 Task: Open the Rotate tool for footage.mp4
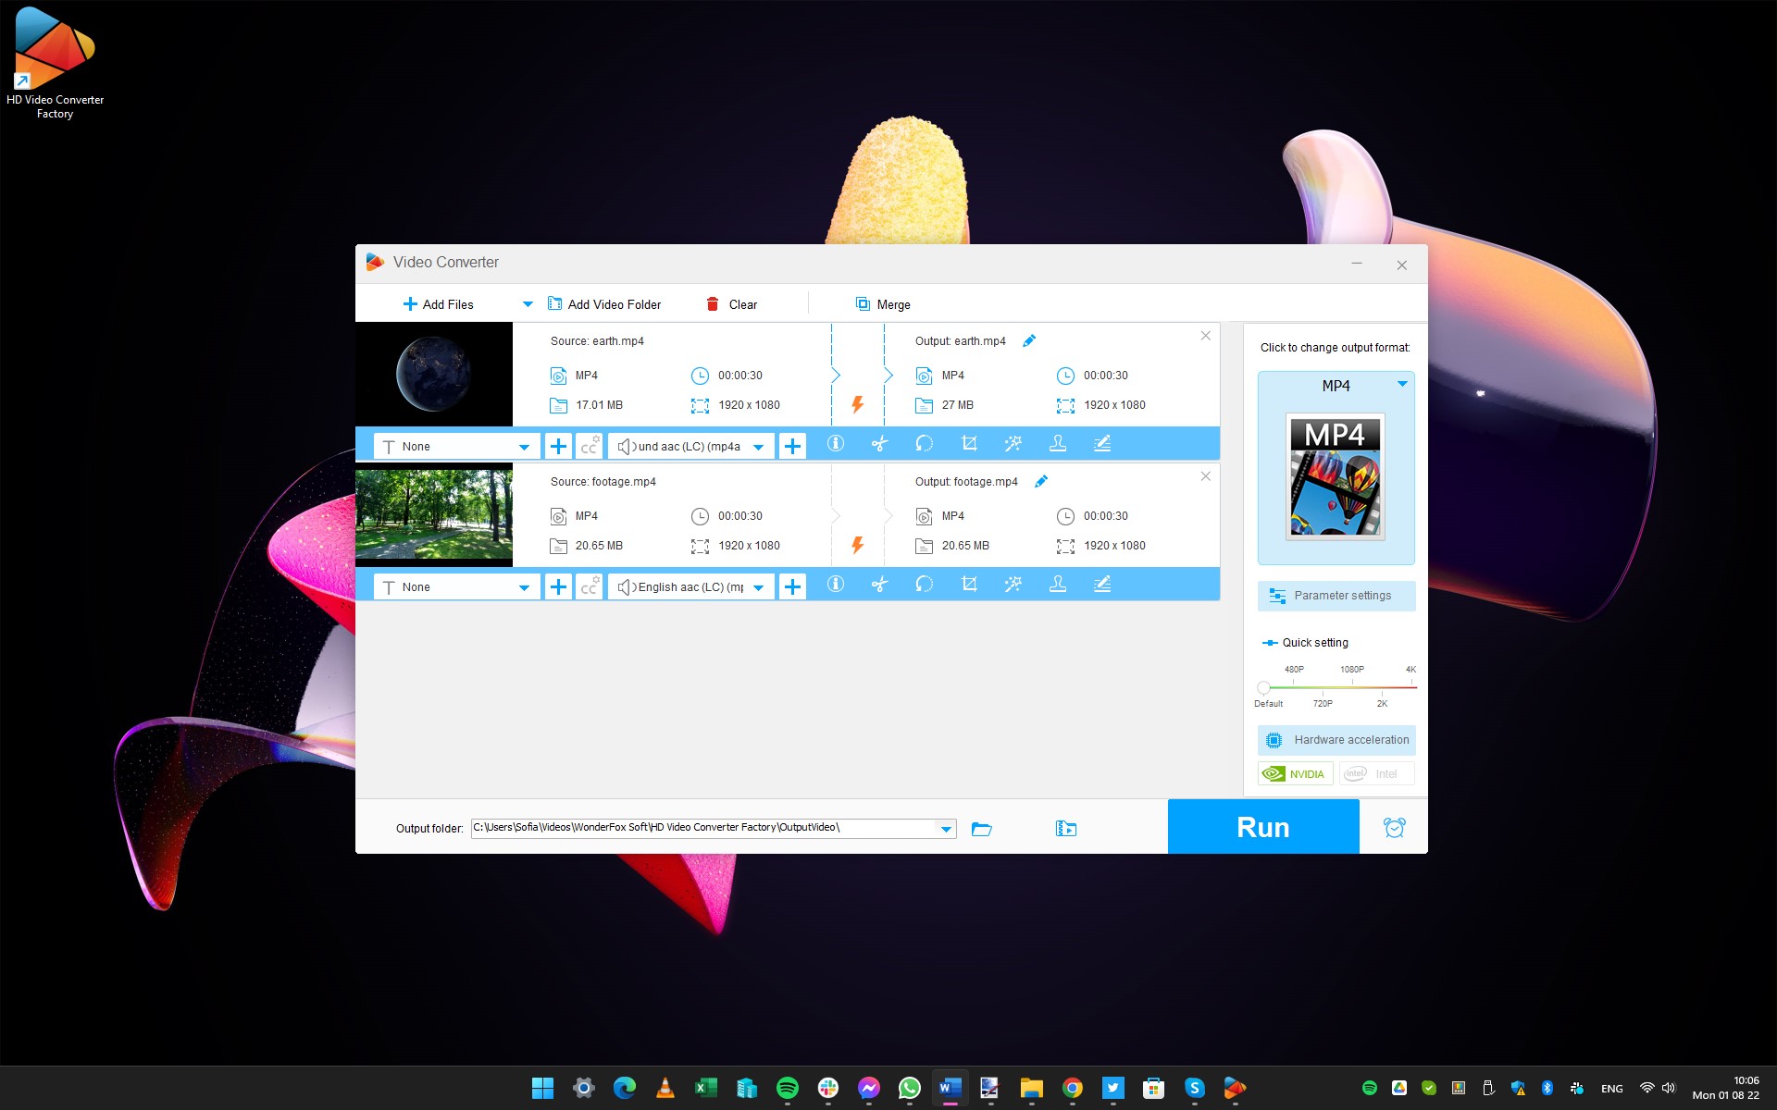(x=924, y=586)
